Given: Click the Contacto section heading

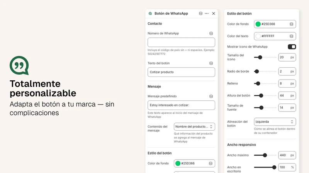Looking at the screenshot, I should tap(155, 23).
